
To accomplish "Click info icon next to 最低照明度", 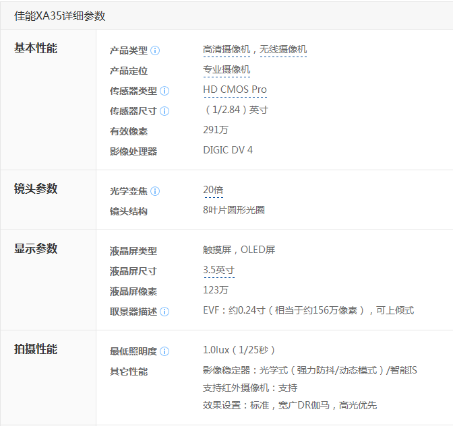I will pyautogui.click(x=164, y=351).
